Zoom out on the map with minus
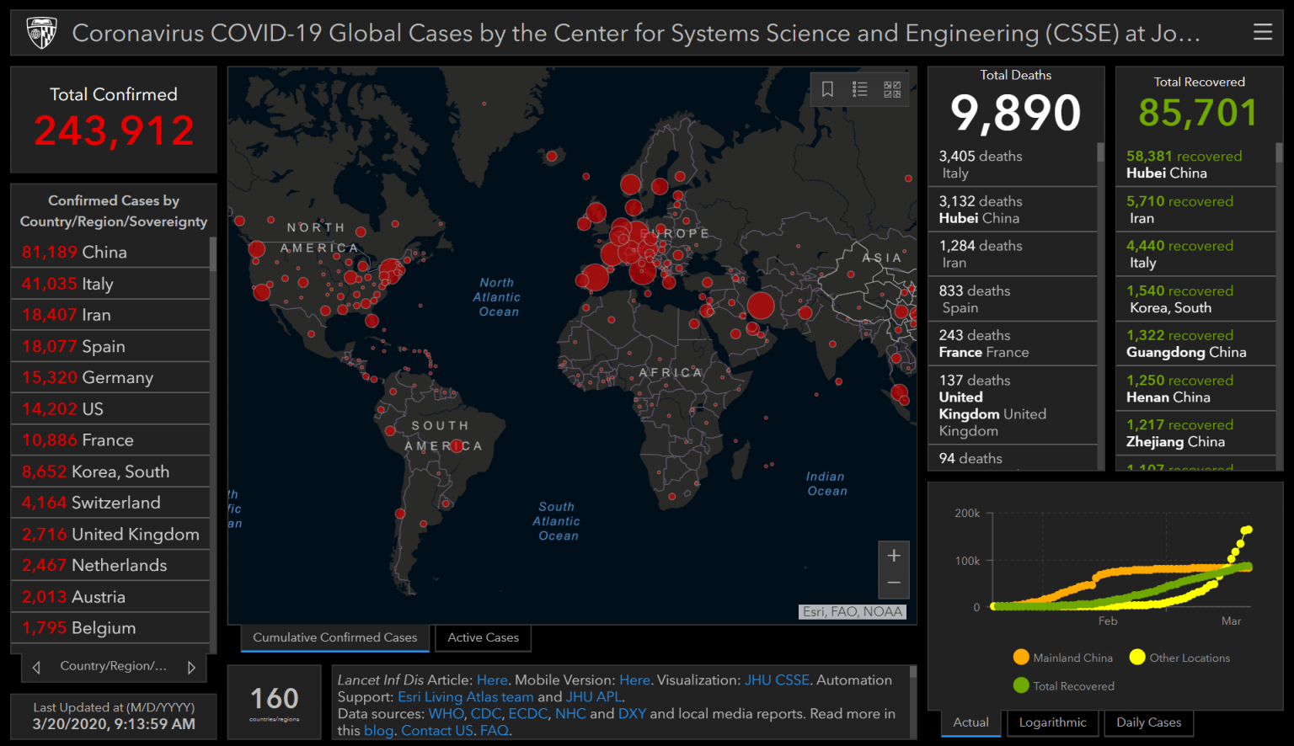Screen dimensions: 1294x746 [x=894, y=583]
